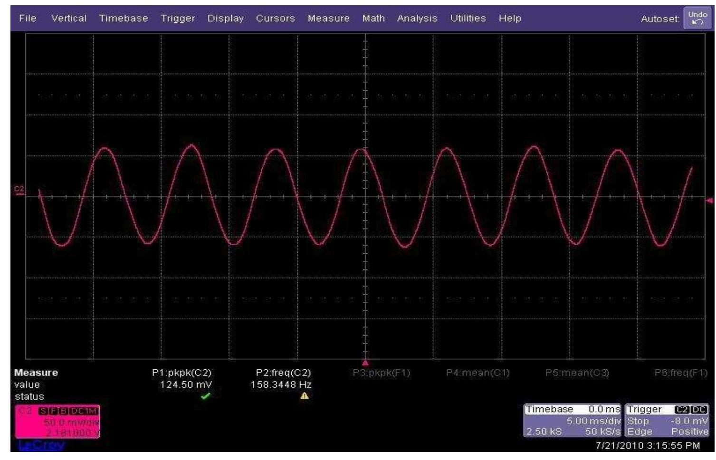
Task: Click the Measure heading label
Action: (x=36, y=373)
